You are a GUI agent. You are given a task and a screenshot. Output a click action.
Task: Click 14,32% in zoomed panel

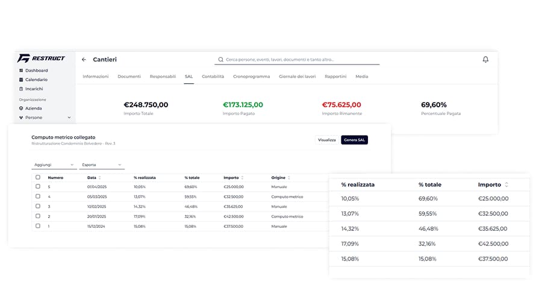coord(350,229)
